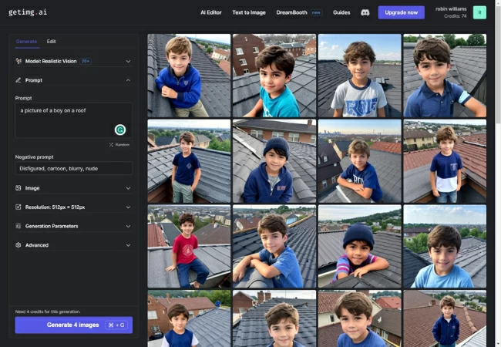Go to DreamBooth in top navigation
The height and width of the screenshot is (347, 501).
click(x=291, y=12)
